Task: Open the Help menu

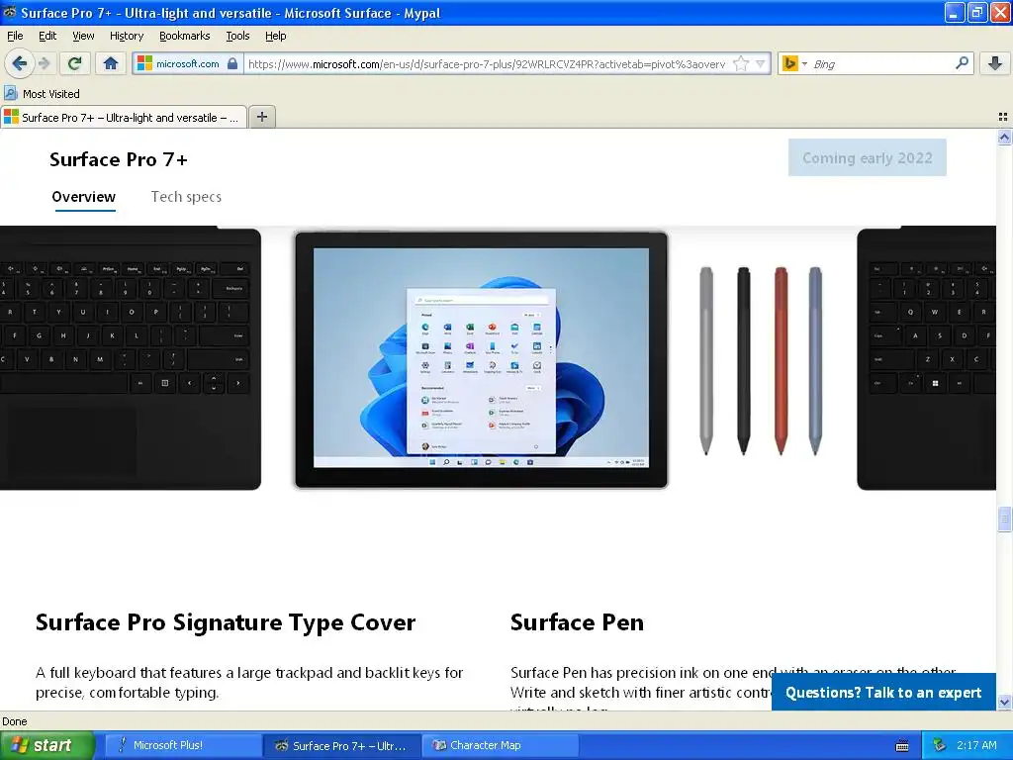Action: 275,36
